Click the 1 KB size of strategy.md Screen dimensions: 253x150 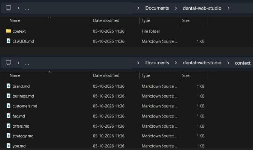point(200,136)
